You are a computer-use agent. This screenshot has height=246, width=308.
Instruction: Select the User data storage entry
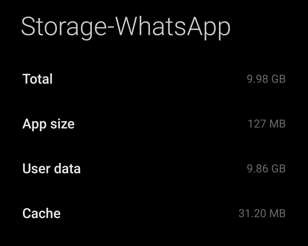[154, 169]
